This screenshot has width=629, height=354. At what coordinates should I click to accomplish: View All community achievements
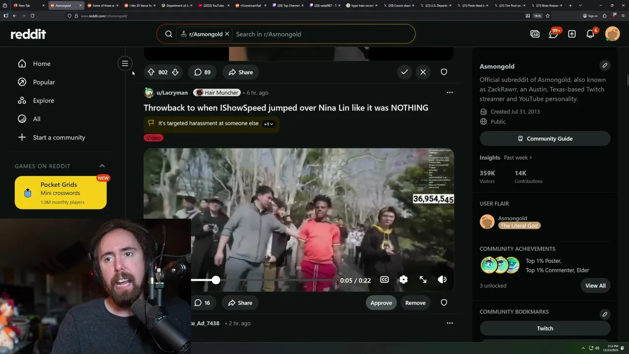tap(596, 286)
